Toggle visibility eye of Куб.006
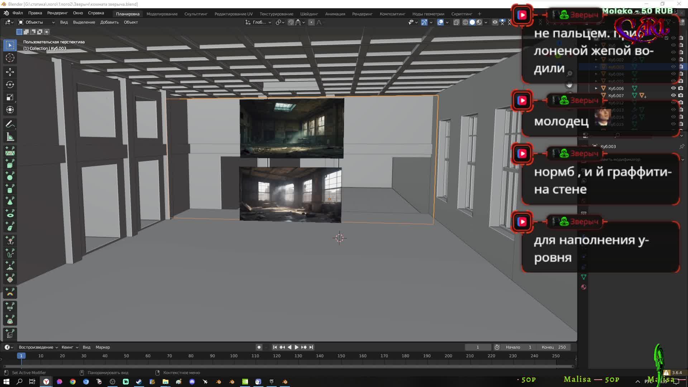 tap(673, 88)
